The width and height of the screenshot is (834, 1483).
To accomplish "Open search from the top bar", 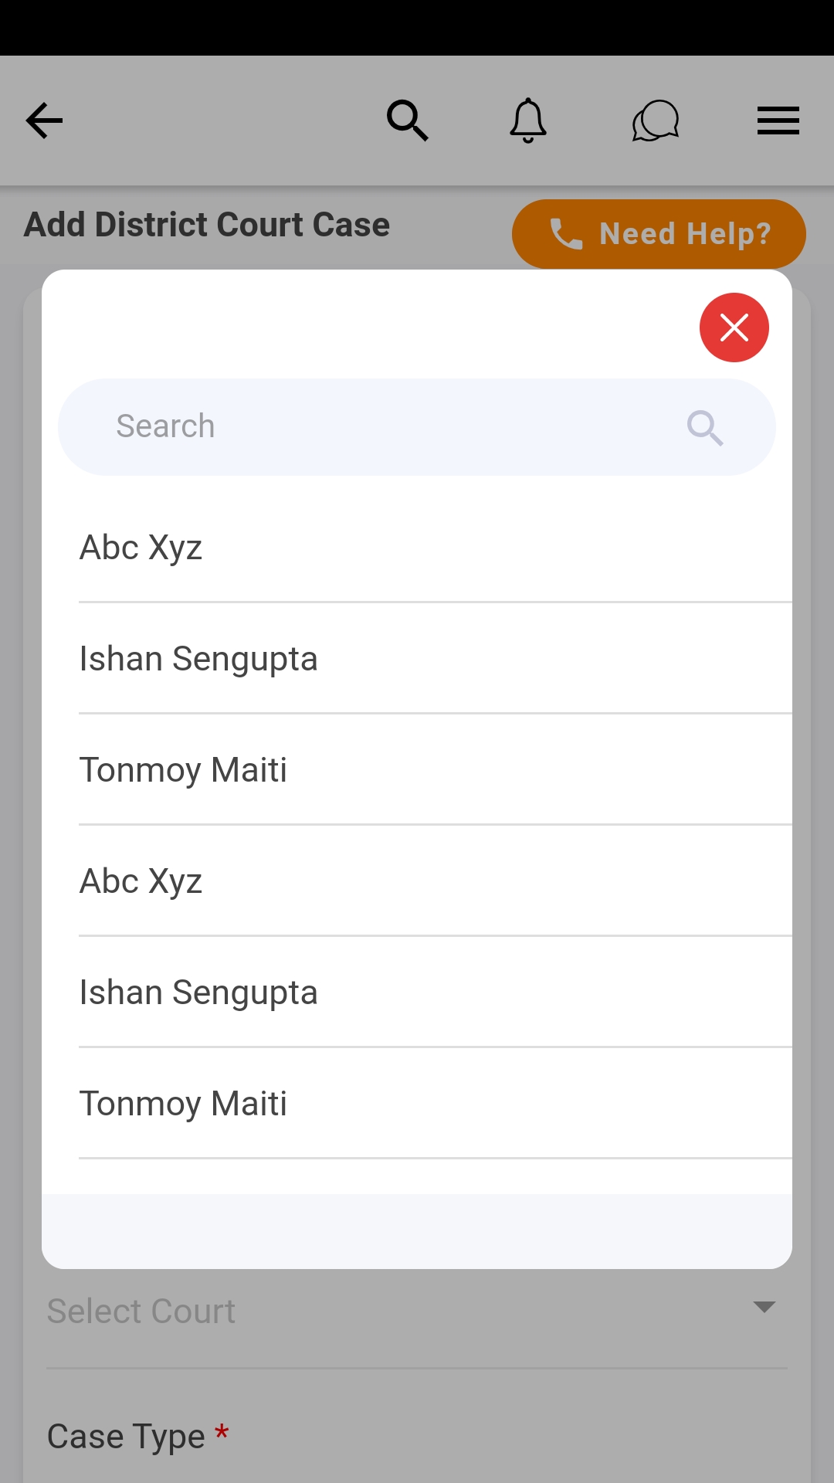I will click(x=407, y=120).
